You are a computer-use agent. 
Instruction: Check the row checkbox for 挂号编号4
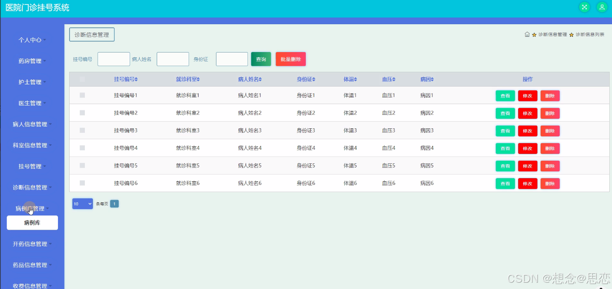(x=82, y=148)
